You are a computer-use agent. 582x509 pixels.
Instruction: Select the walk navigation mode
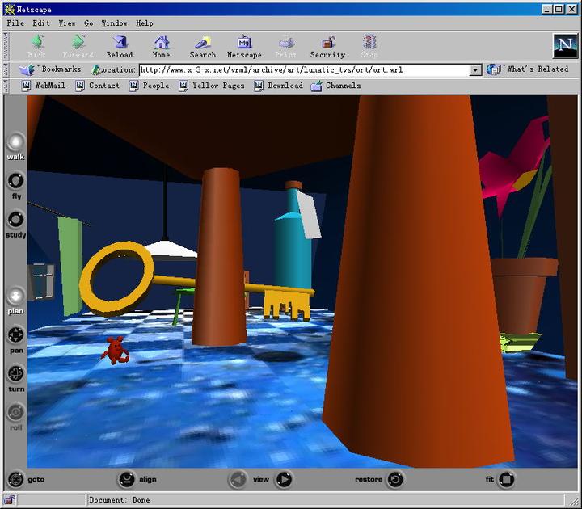pos(15,142)
